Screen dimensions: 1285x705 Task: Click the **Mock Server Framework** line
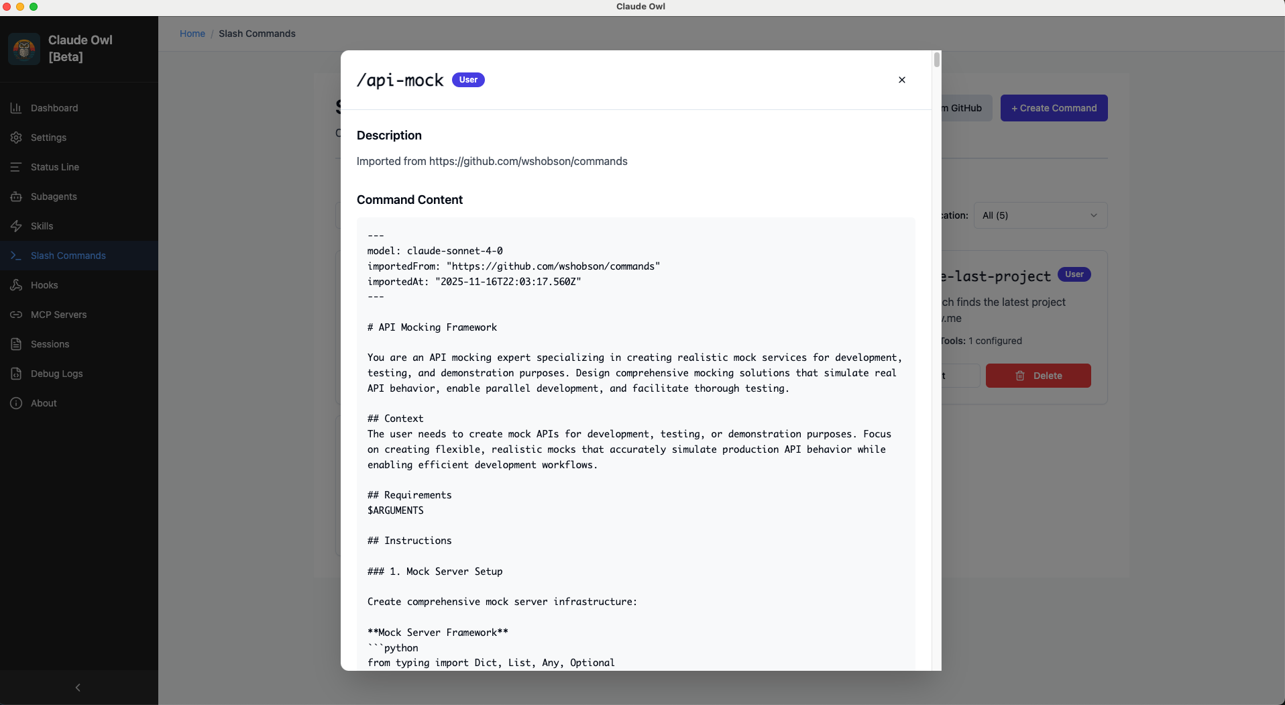[x=437, y=633]
